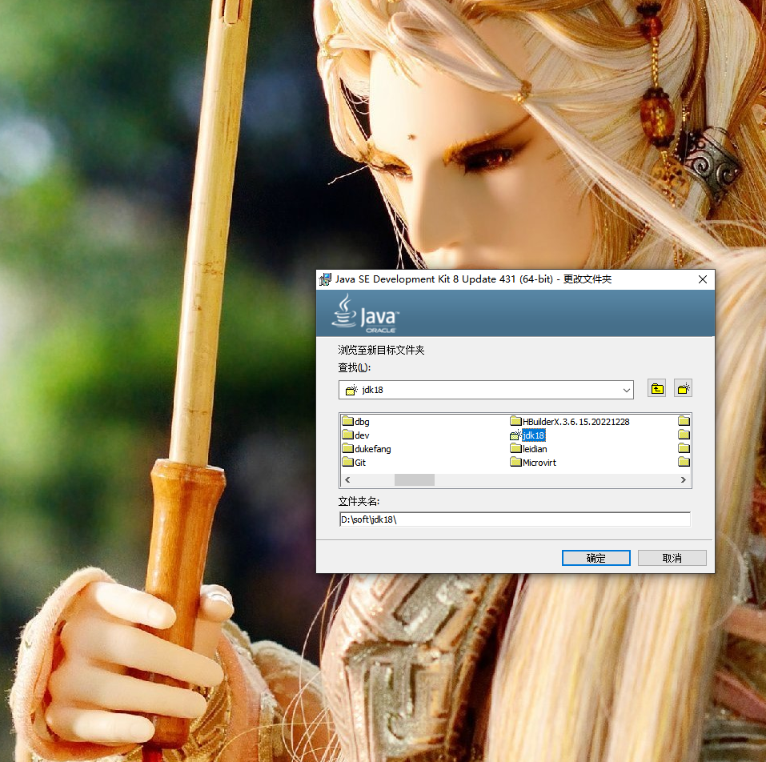This screenshot has width=766, height=762.
Task: Click the horizontal scrollbar thumb
Action: click(x=415, y=480)
